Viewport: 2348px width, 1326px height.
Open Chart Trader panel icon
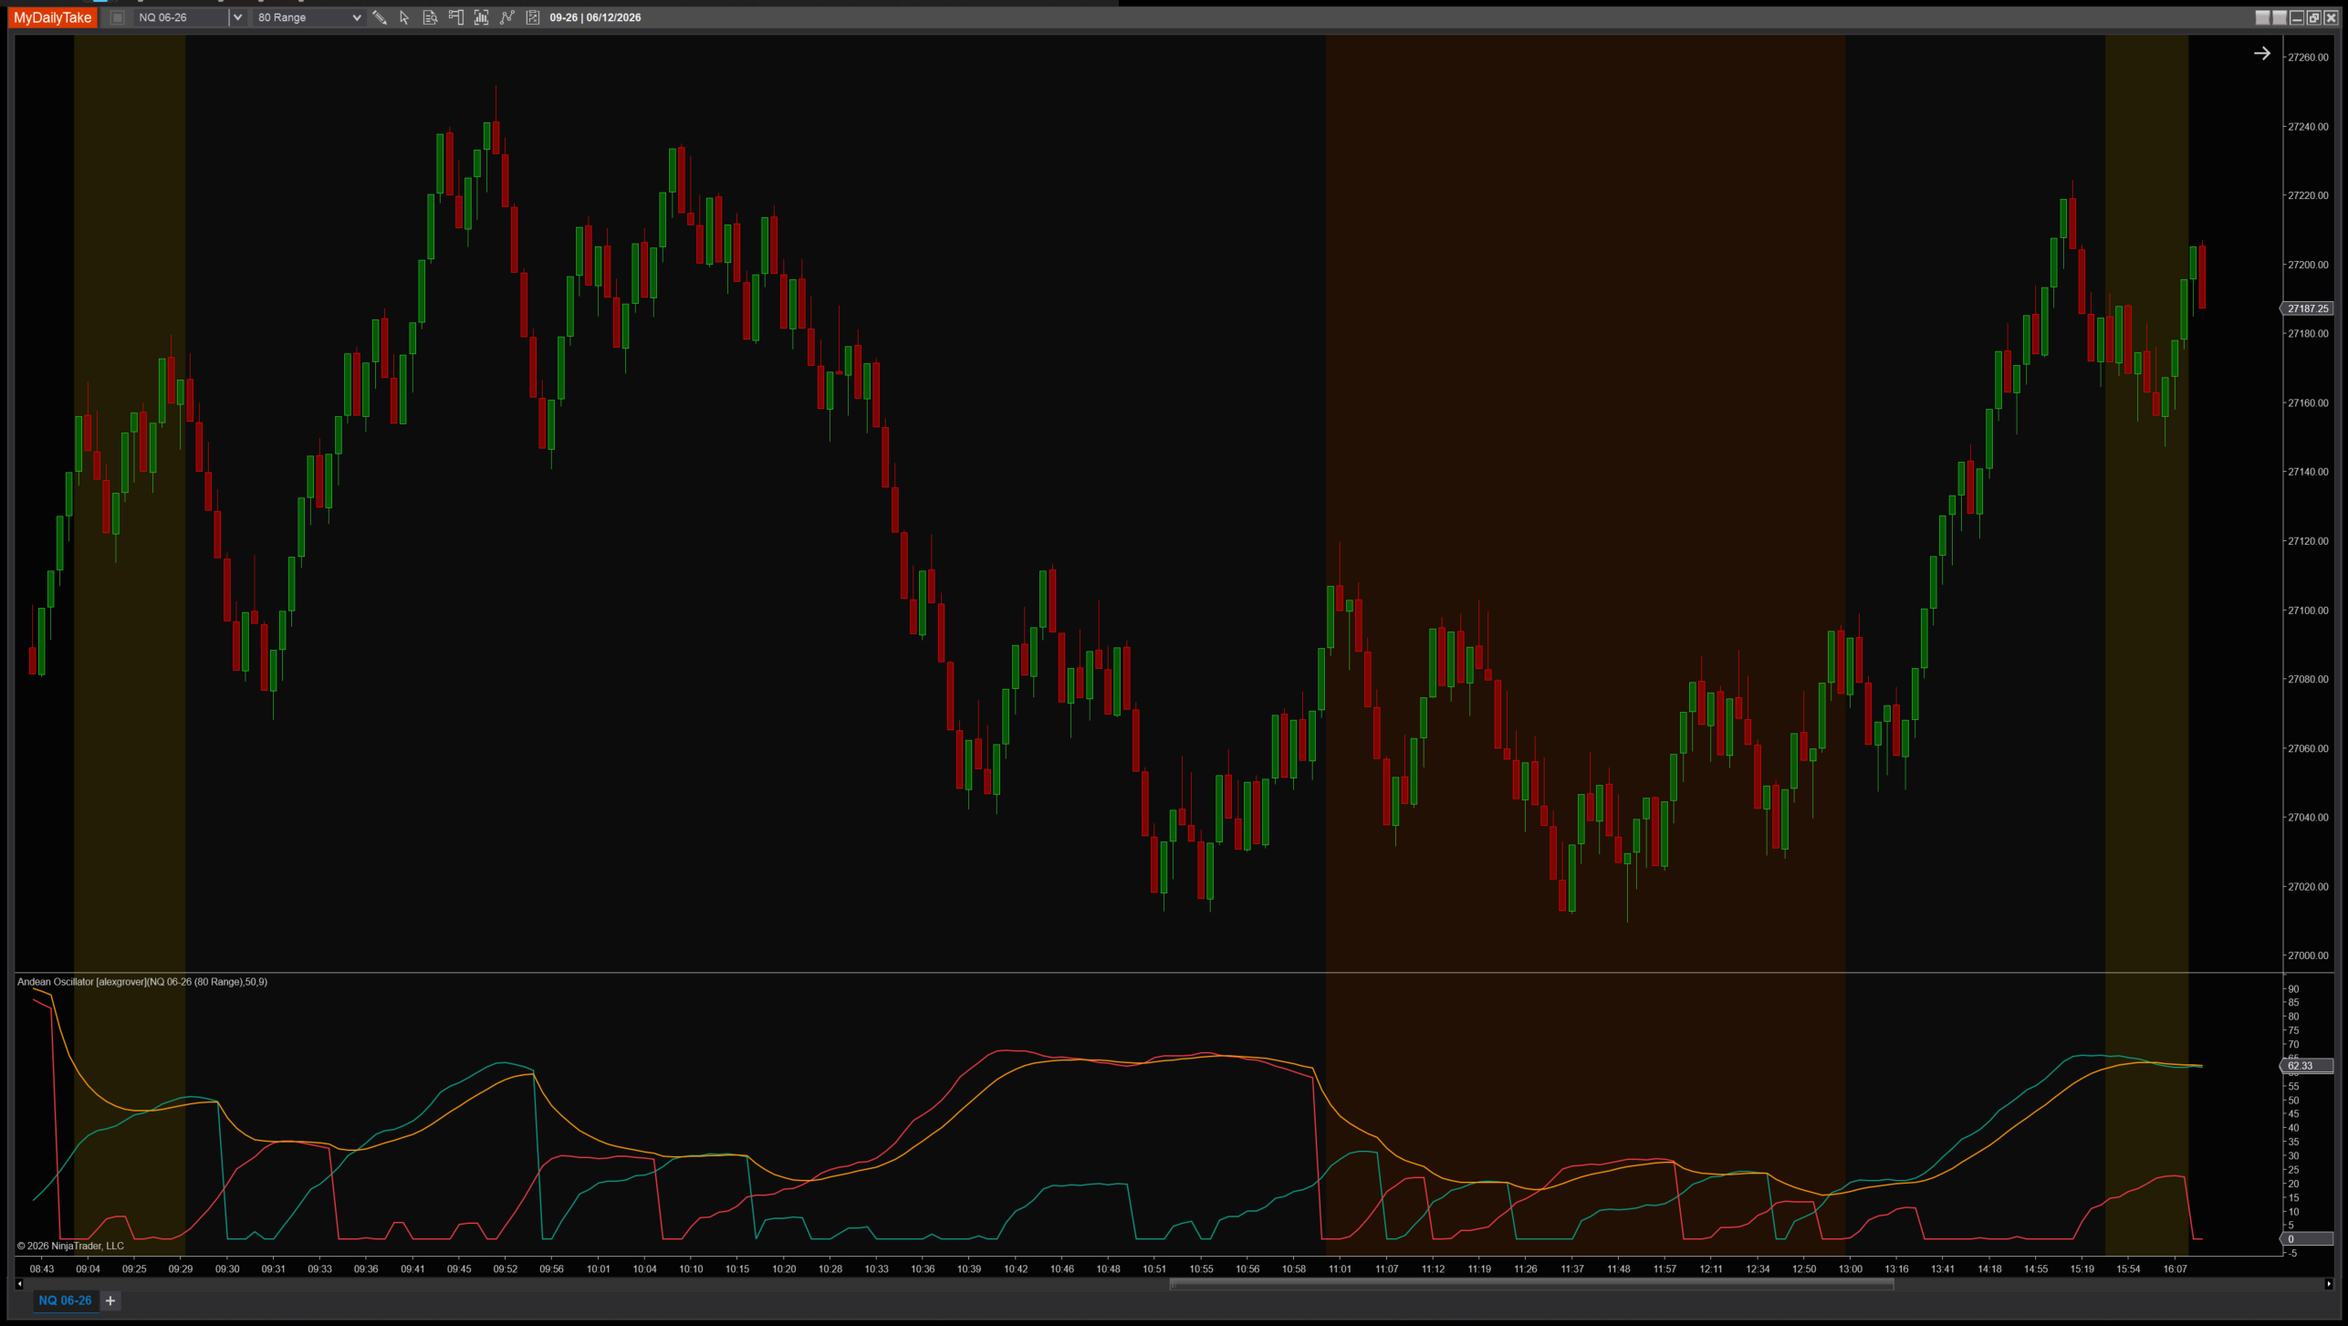455,17
